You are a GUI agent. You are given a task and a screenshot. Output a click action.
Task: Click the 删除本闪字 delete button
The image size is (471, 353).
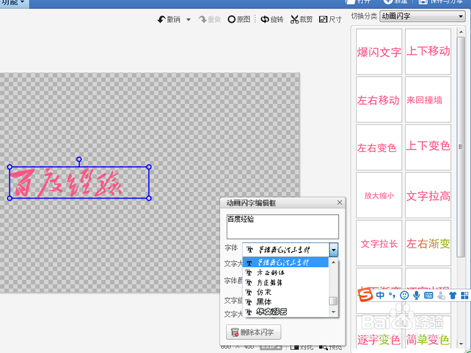coord(254,332)
